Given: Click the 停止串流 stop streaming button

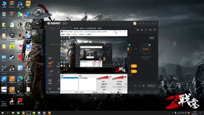Looking at the screenshot, I should click(x=120, y=82).
